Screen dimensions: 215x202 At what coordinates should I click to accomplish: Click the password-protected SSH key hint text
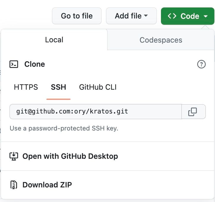coord(64,128)
